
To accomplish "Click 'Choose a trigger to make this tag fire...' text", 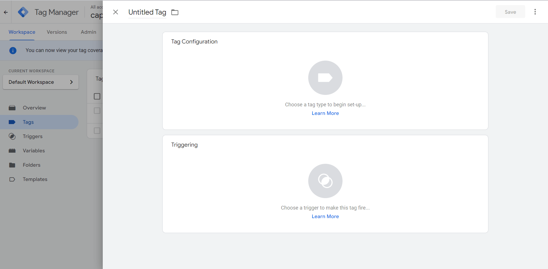I will (x=325, y=208).
